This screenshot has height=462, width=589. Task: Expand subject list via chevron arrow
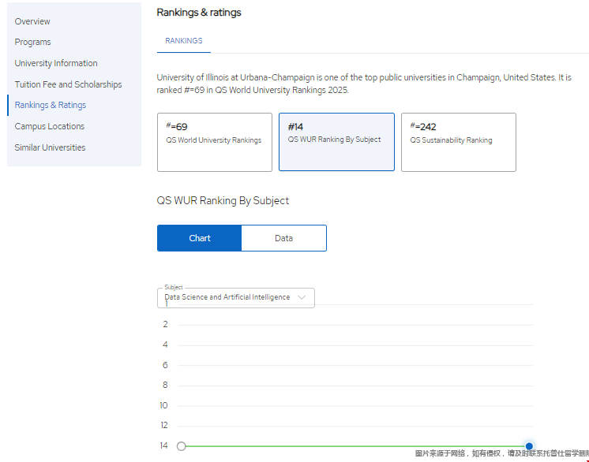pos(302,297)
